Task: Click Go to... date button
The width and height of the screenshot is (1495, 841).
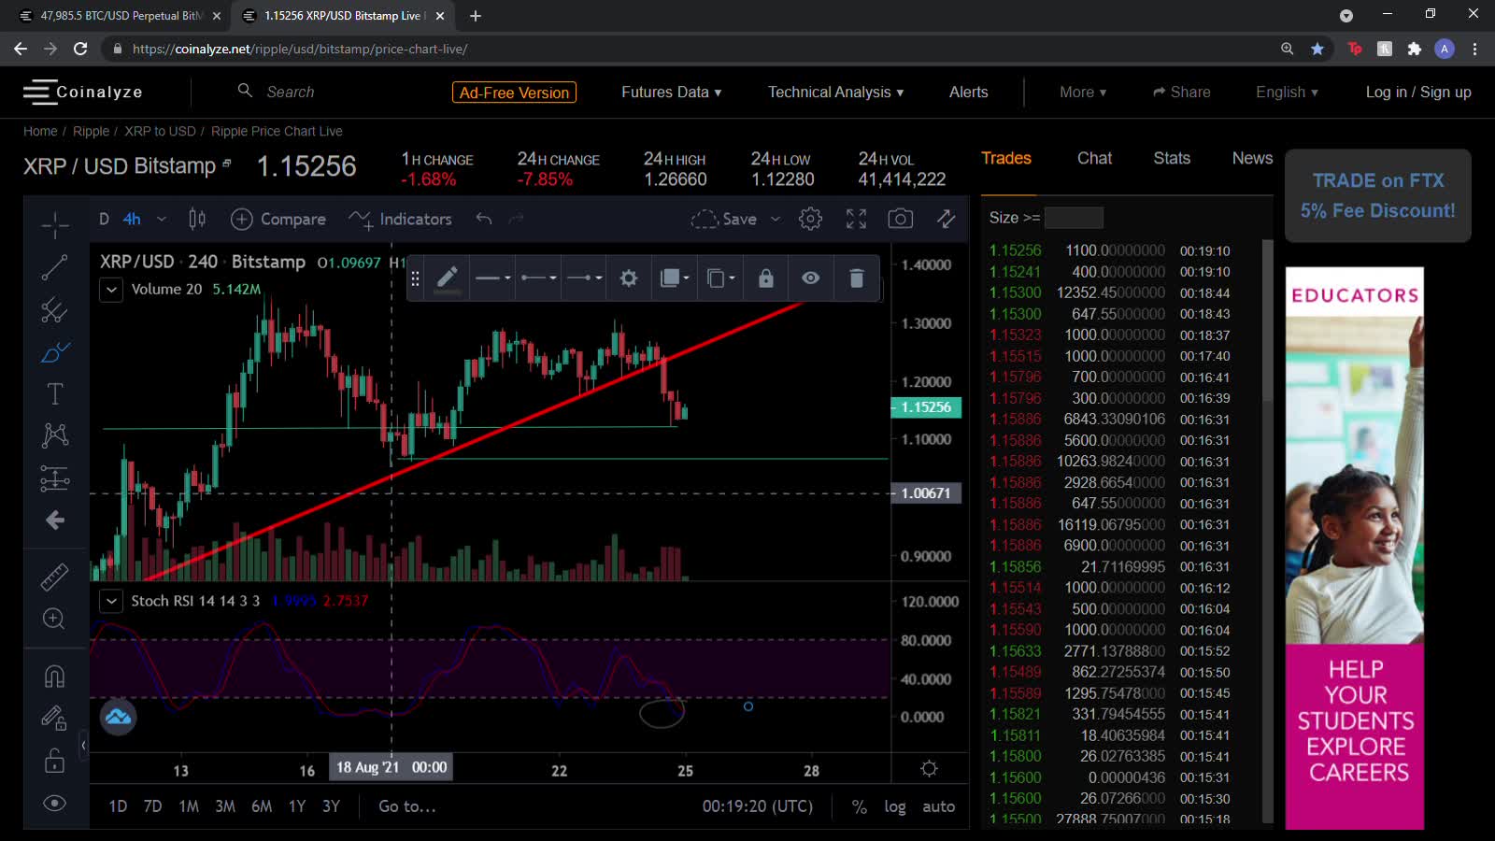Action: 407,806
